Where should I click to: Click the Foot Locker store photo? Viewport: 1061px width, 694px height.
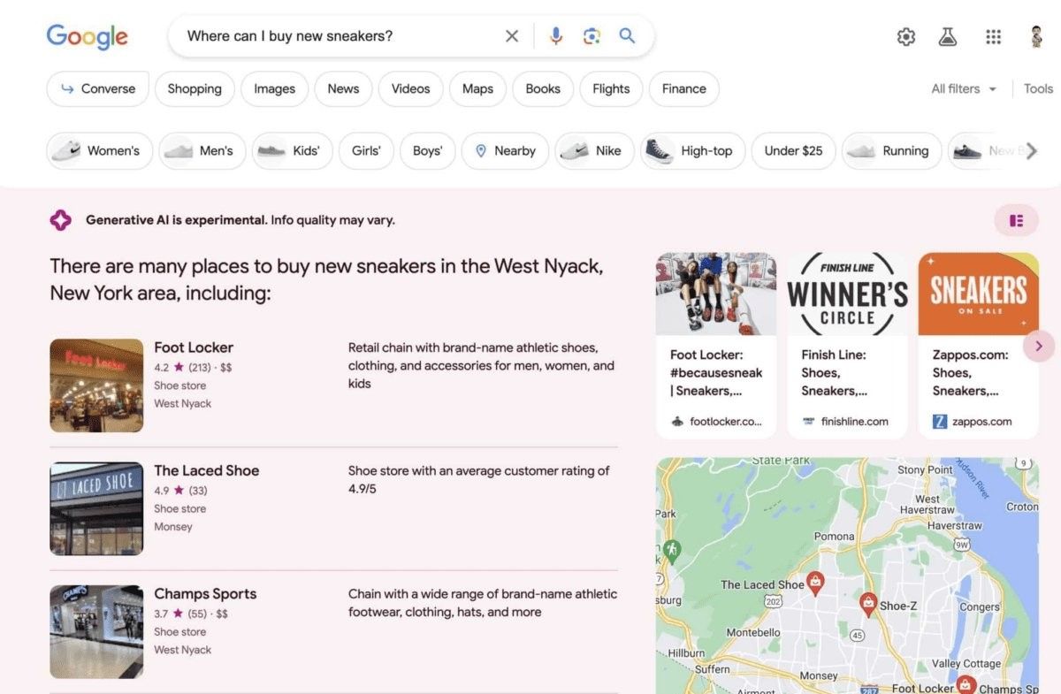(96, 385)
